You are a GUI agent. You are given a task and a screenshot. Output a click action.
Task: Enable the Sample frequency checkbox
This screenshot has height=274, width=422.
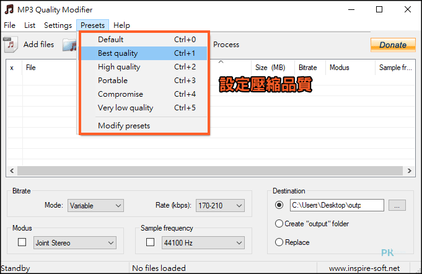point(150,242)
